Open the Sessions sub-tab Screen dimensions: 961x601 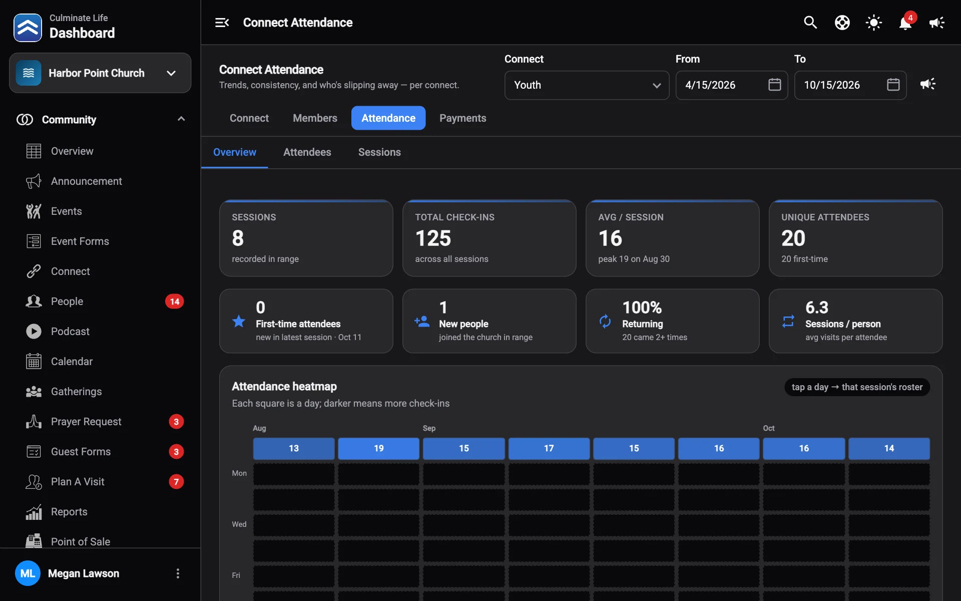point(379,152)
